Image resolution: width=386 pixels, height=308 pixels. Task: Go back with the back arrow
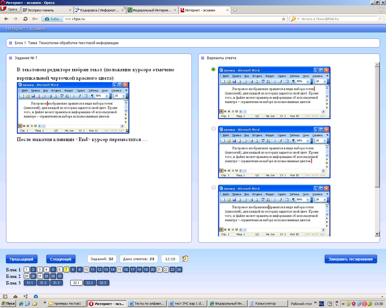[x=6, y=19]
